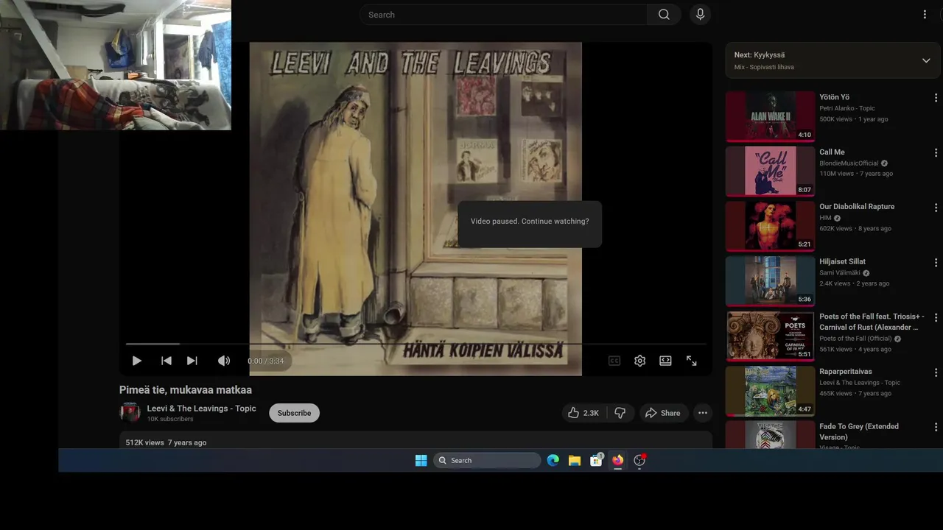Open Yötön Yö video thumbnail

(770, 116)
